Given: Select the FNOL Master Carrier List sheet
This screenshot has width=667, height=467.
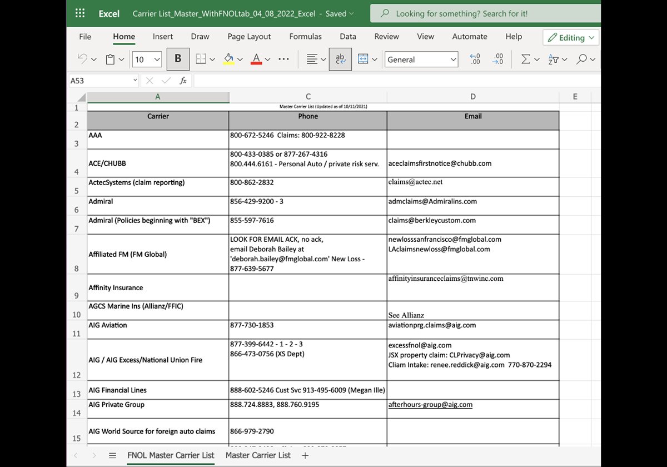Looking at the screenshot, I should pyautogui.click(x=171, y=455).
